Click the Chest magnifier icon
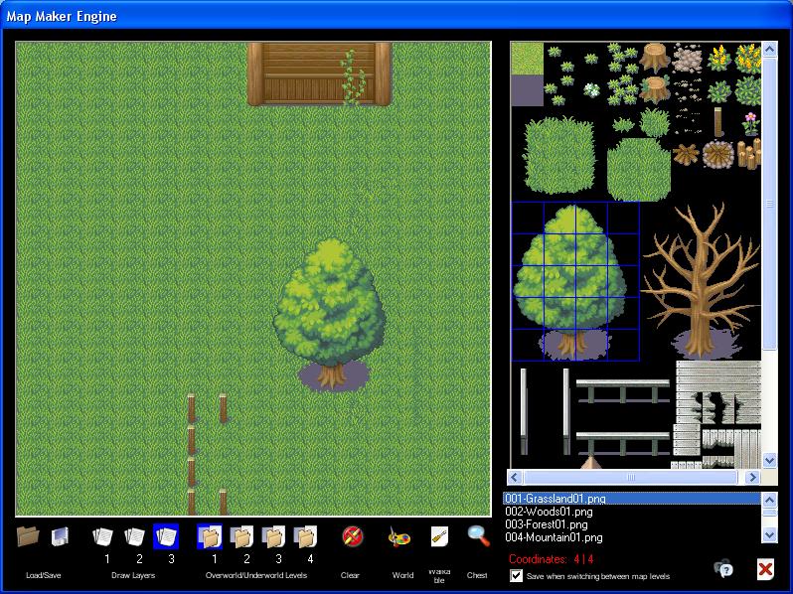The width and height of the screenshot is (793, 594). pos(478,535)
